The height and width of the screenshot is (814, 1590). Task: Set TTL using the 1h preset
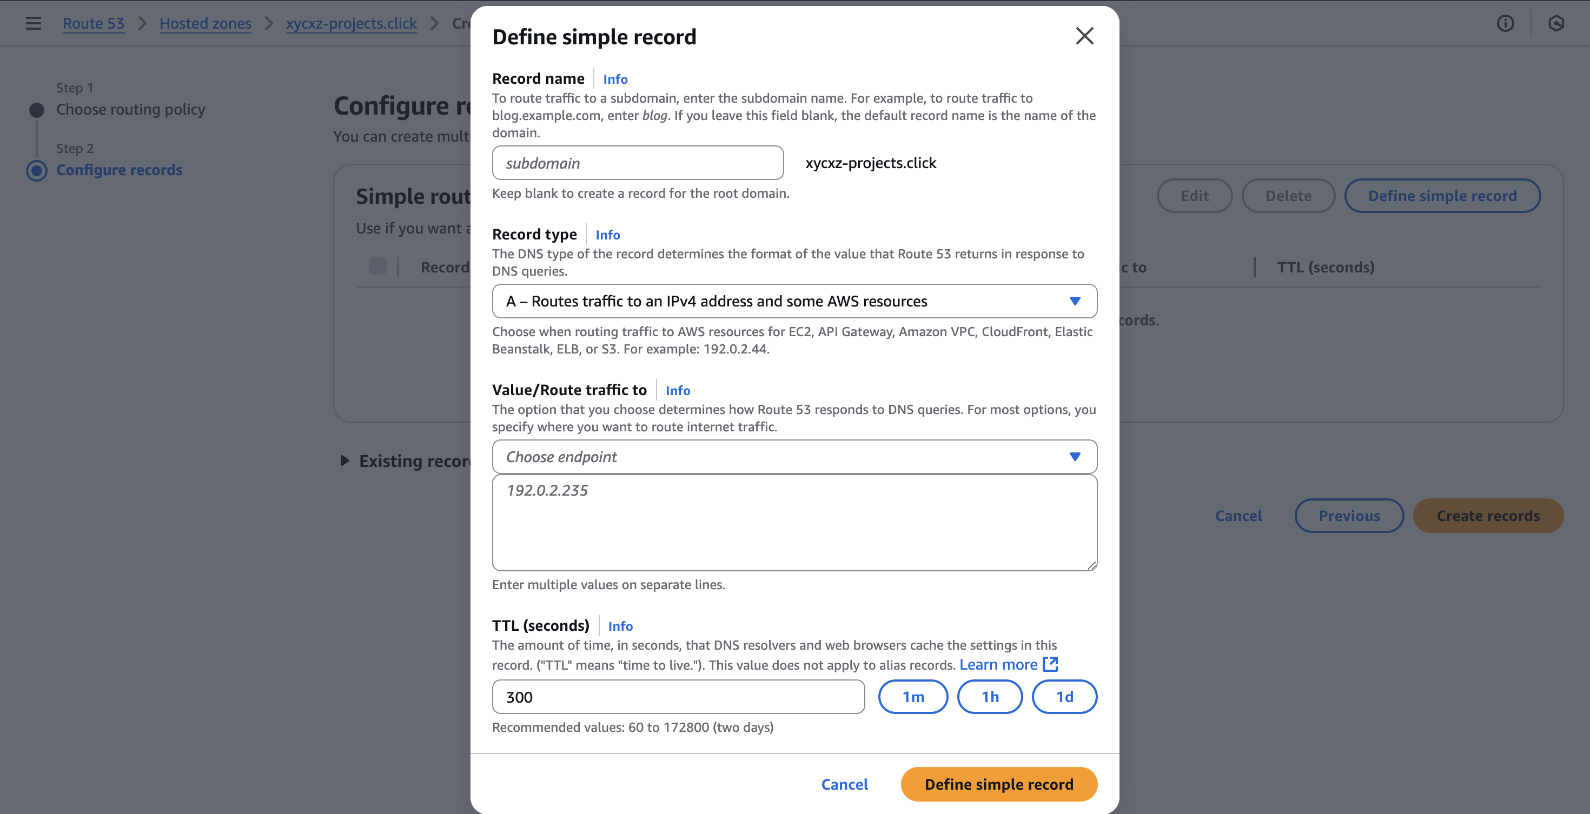point(990,697)
